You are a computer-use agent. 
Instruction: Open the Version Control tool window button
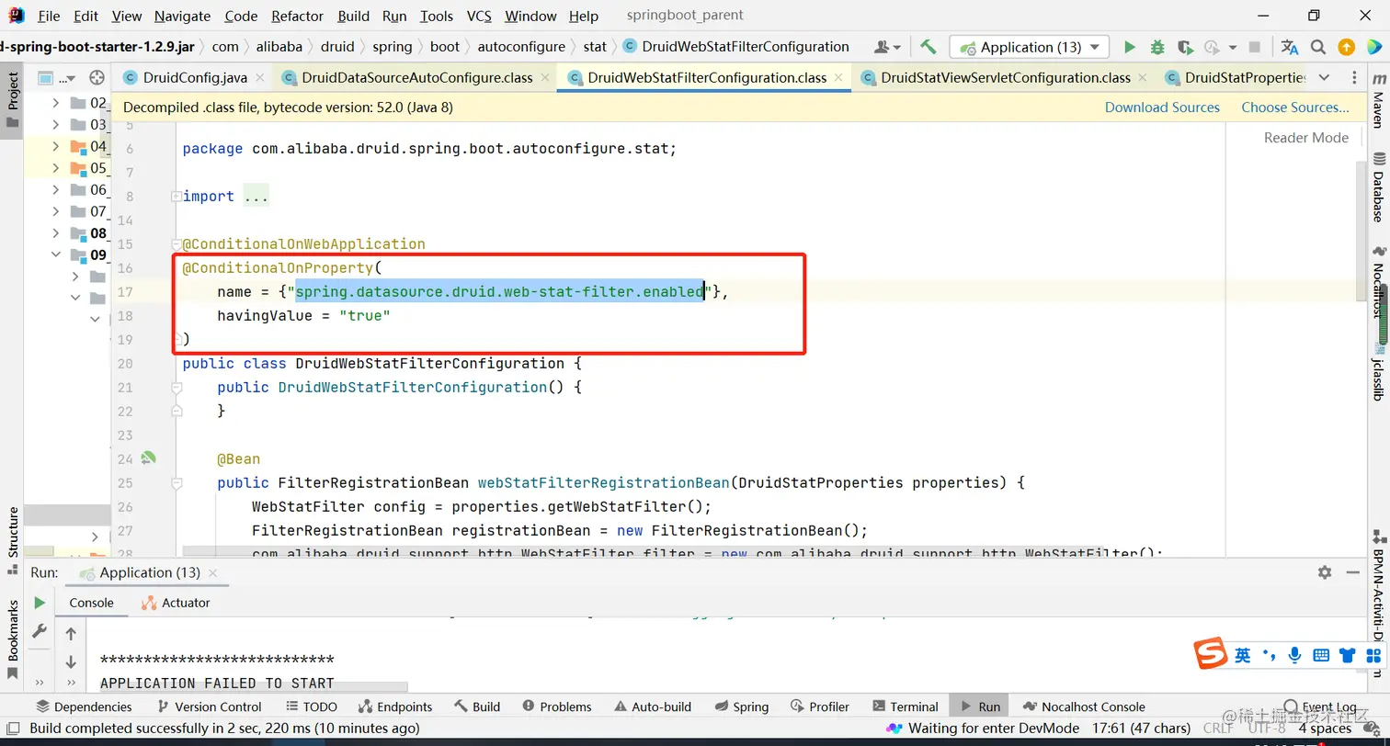[x=210, y=706]
